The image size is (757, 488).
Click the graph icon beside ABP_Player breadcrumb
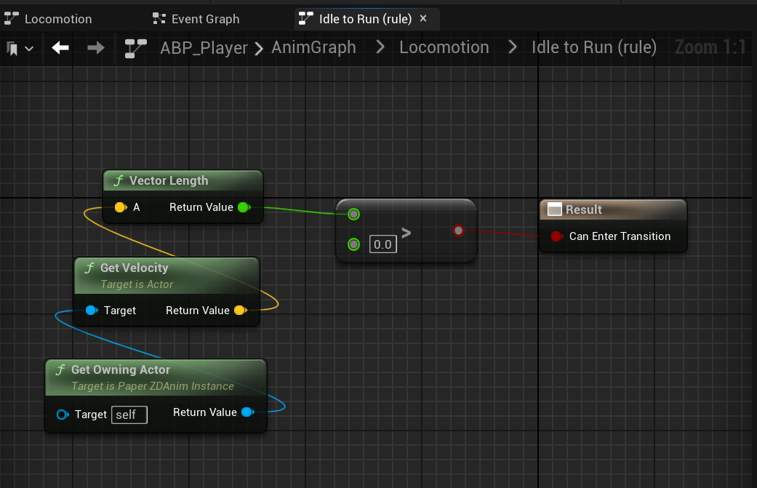[x=135, y=48]
